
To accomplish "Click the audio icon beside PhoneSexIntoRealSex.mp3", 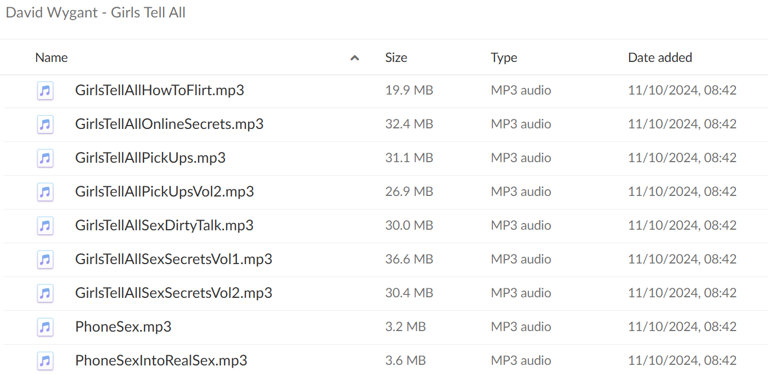I will (46, 361).
